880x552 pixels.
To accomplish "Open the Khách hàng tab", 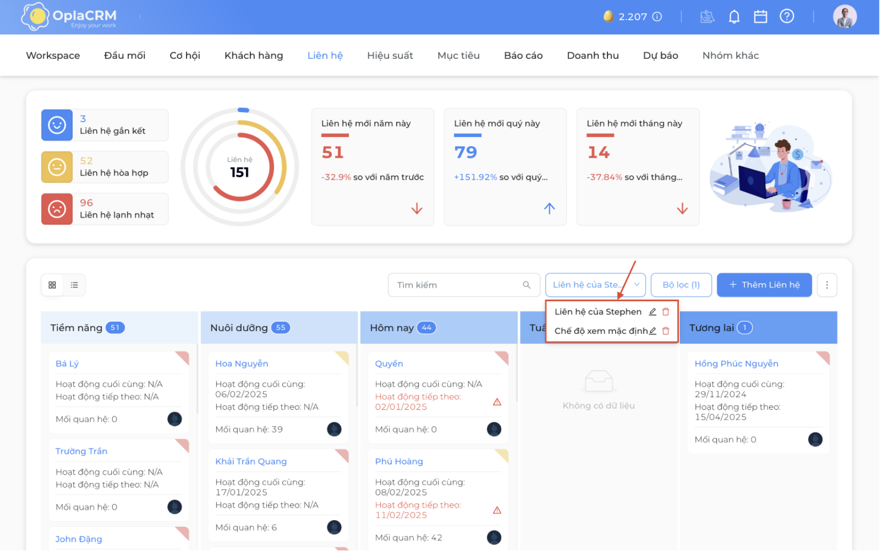I will coord(253,55).
